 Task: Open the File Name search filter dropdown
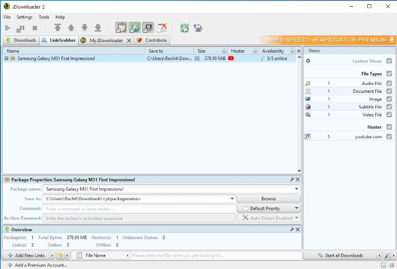coord(100,255)
